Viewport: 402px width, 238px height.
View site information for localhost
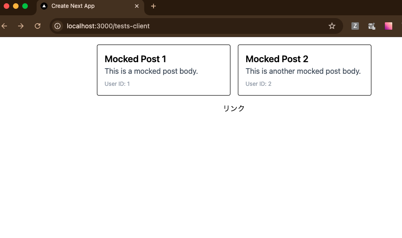tap(57, 26)
